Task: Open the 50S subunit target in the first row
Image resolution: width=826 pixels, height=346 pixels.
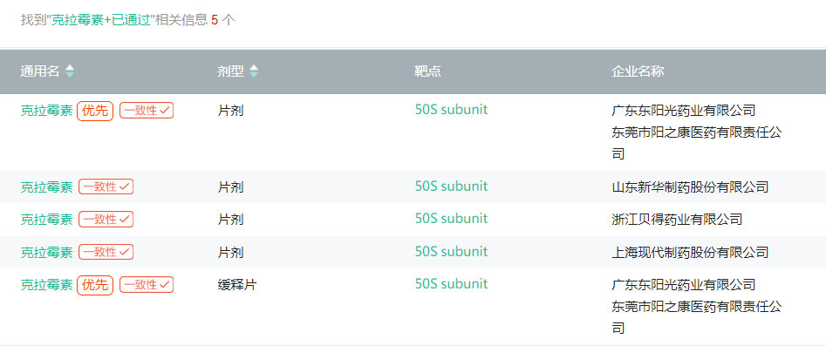Action: (x=452, y=110)
